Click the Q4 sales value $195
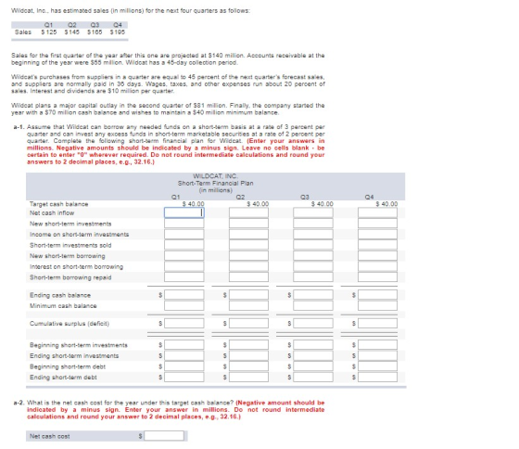 (118, 32)
